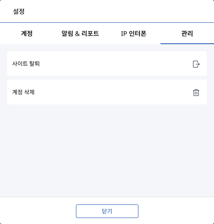The image size is (214, 224).
Task: Click the 사이트 탈퇴 label text
Action: tap(26, 64)
